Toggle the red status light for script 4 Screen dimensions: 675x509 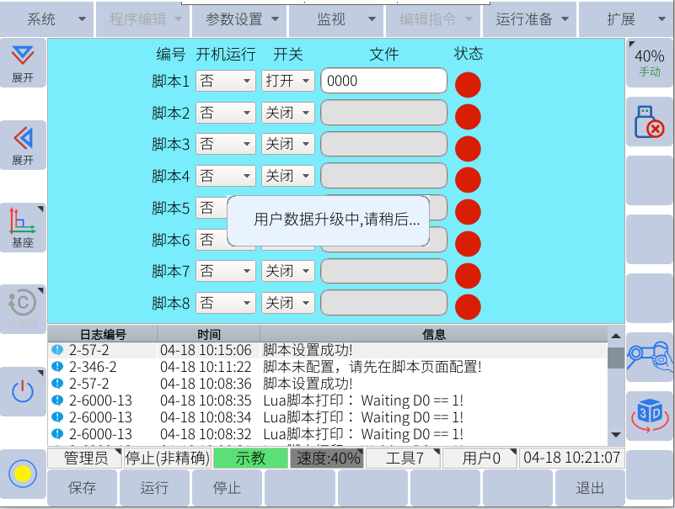(468, 180)
